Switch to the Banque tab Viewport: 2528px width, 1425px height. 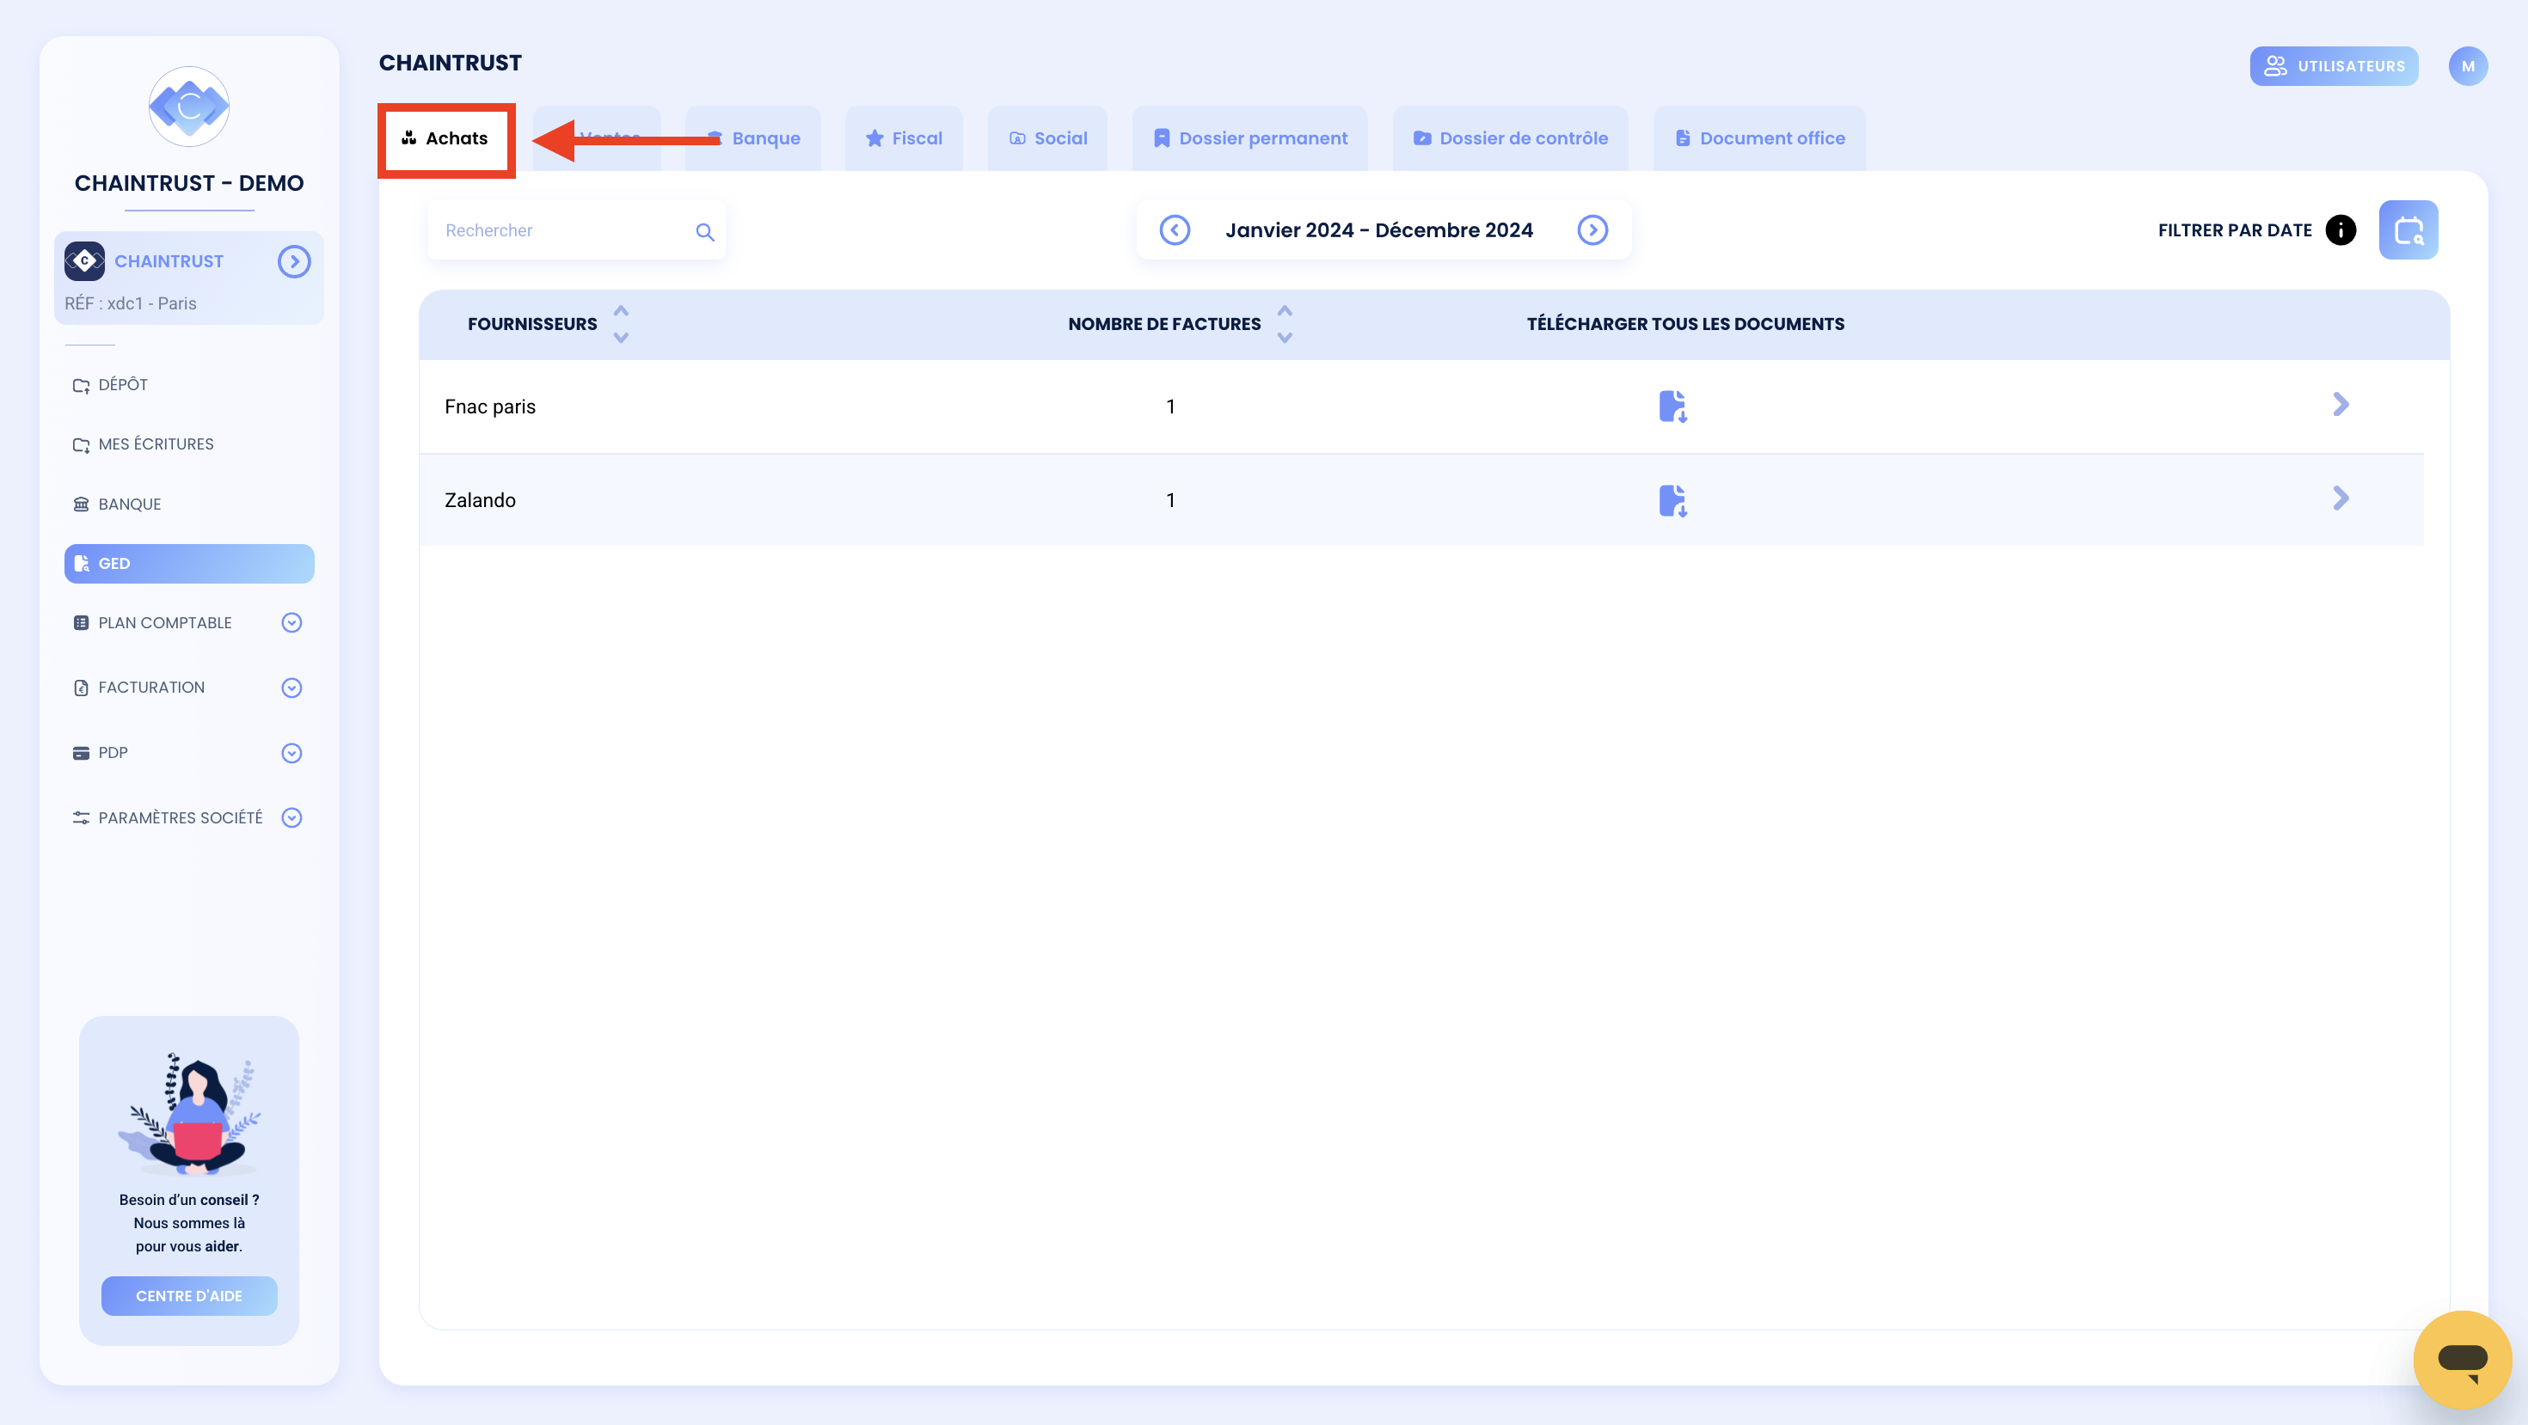click(752, 138)
